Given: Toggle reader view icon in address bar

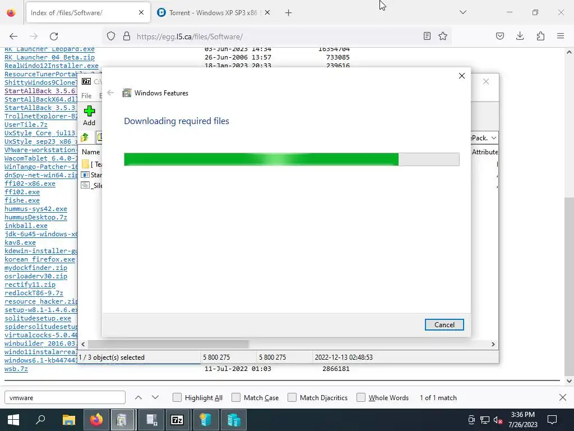Looking at the screenshot, I should pos(427,36).
